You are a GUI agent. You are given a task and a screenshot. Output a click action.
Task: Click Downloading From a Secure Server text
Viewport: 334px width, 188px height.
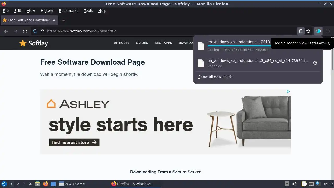point(165,172)
